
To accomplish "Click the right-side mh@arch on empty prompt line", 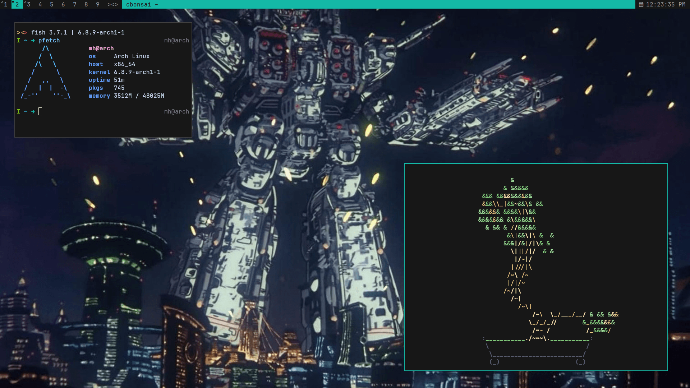I will pyautogui.click(x=176, y=112).
